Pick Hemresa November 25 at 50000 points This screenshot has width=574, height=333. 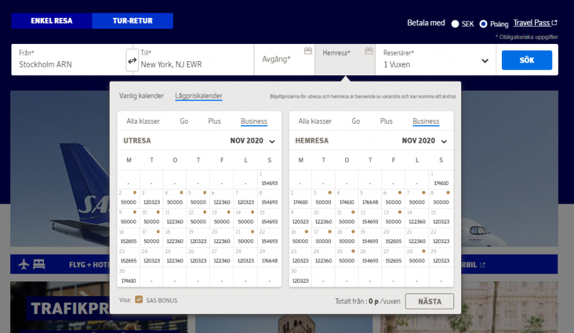pos(347,257)
